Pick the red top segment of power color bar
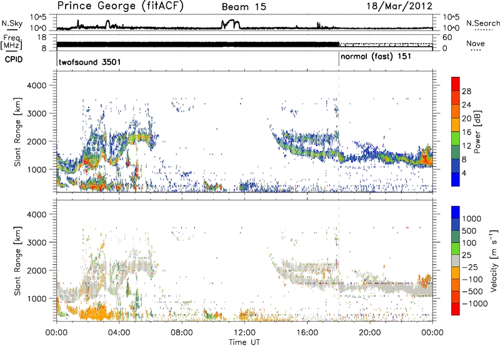Screen dimensions: 500x346 tap(456, 84)
